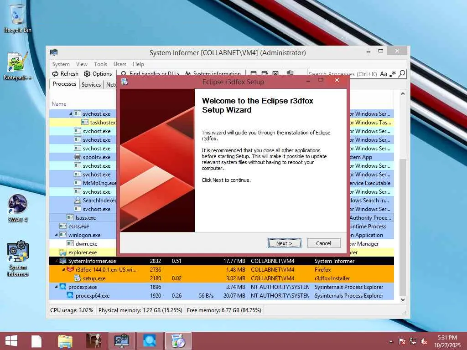Select the dwm.exe process row
The image size is (467, 350).
[x=83, y=244]
